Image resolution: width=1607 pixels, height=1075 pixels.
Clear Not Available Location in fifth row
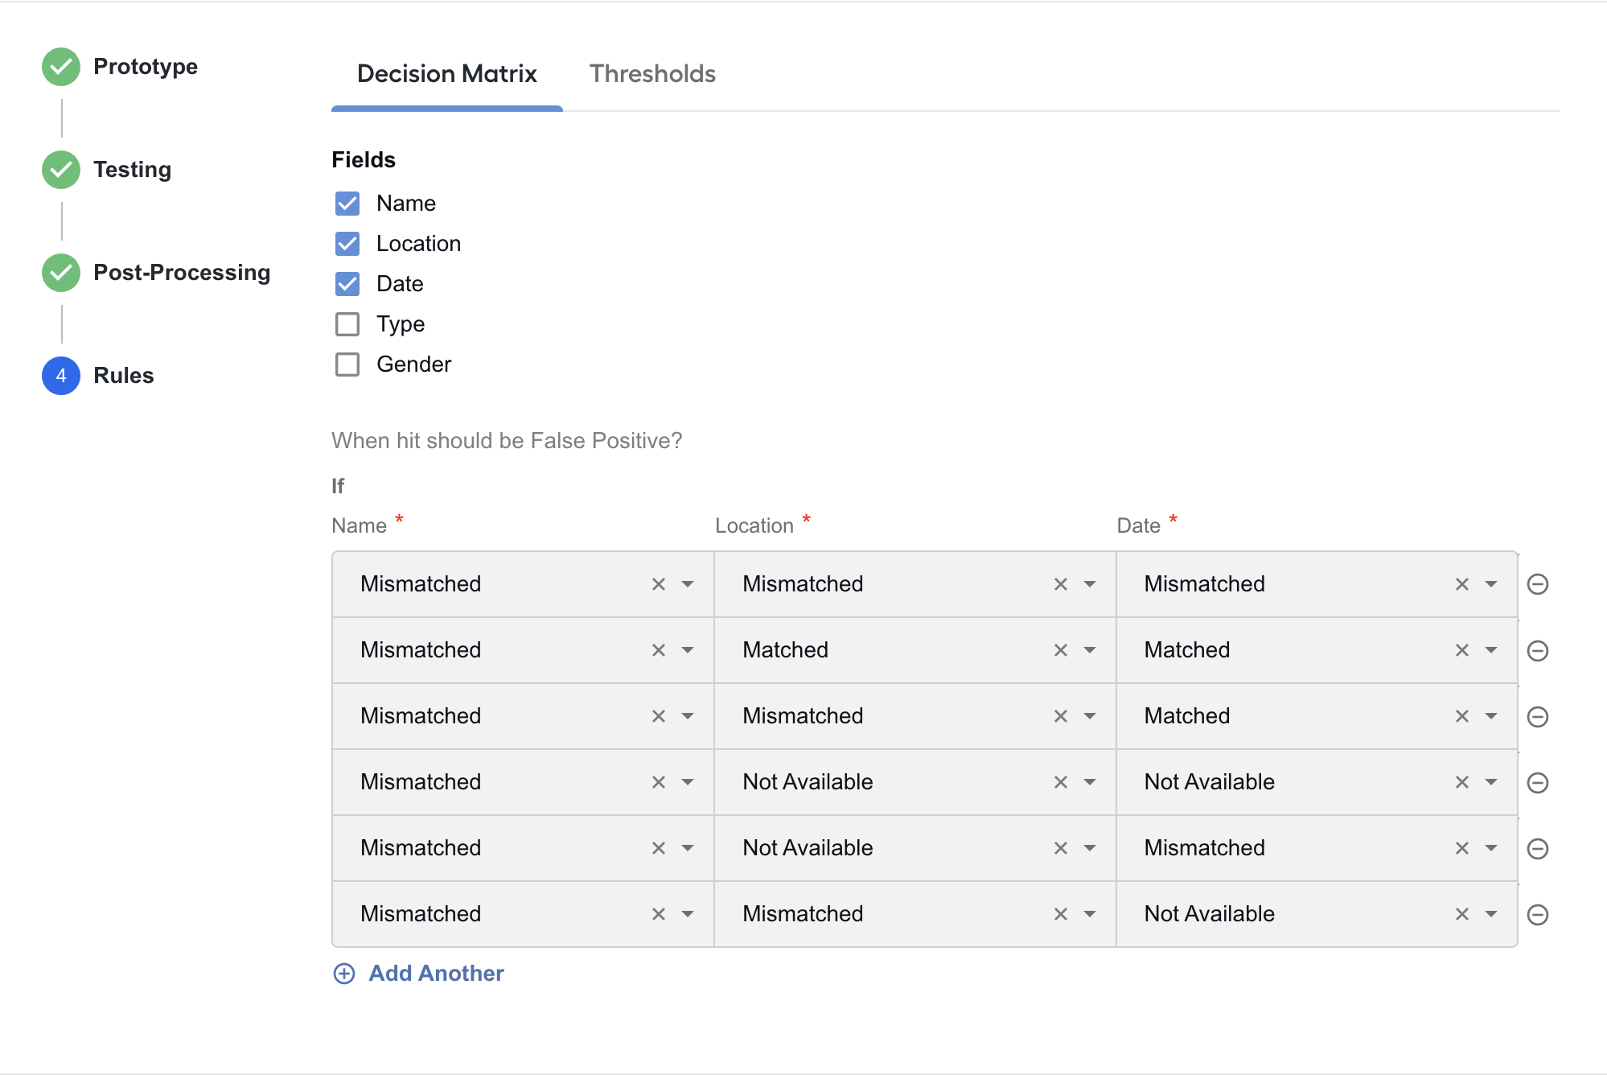1061,848
